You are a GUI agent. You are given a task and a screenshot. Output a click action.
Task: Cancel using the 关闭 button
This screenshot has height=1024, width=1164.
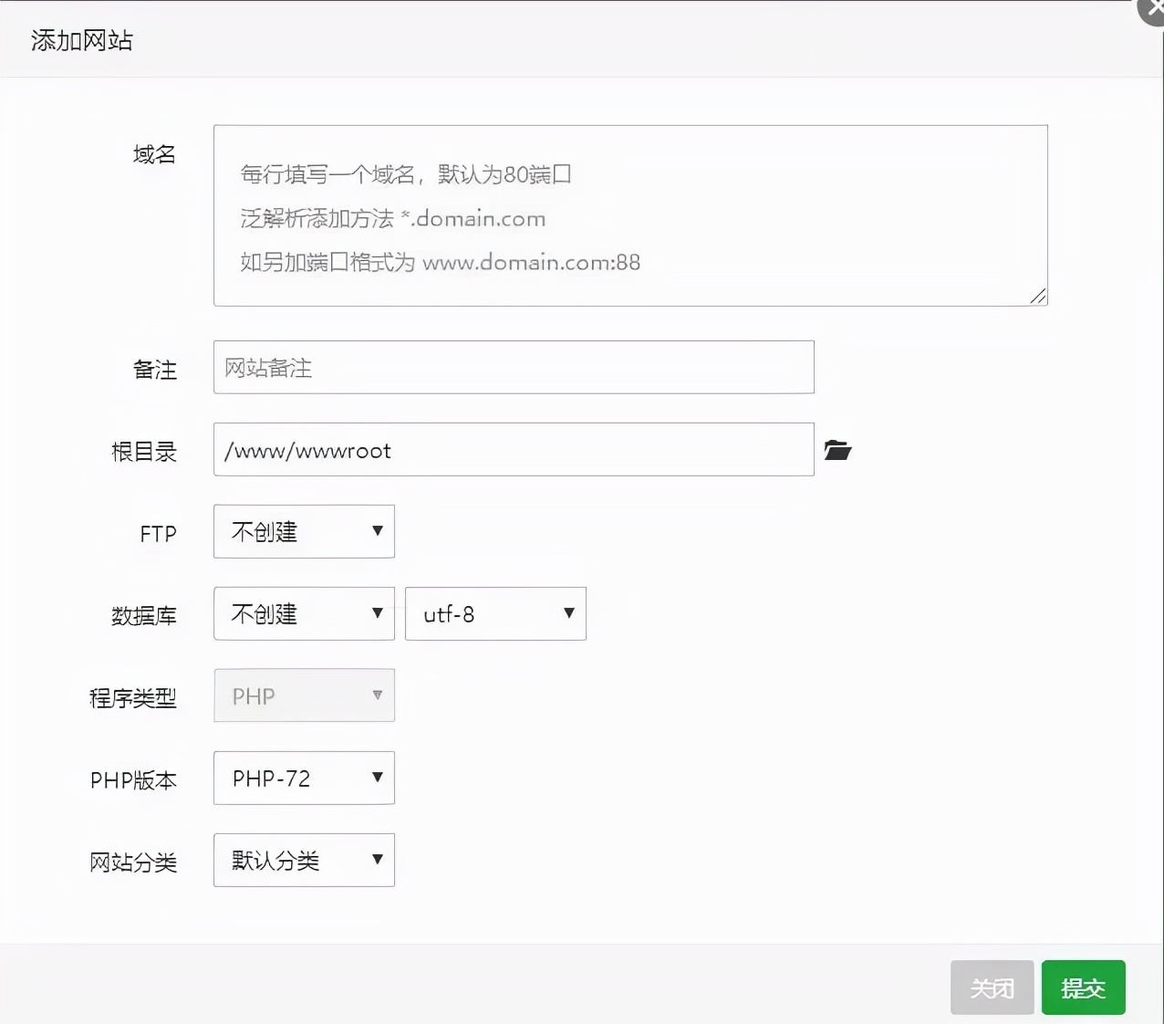(x=992, y=987)
